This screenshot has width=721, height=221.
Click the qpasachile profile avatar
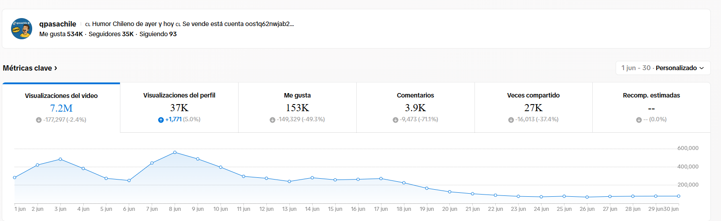click(x=22, y=29)
